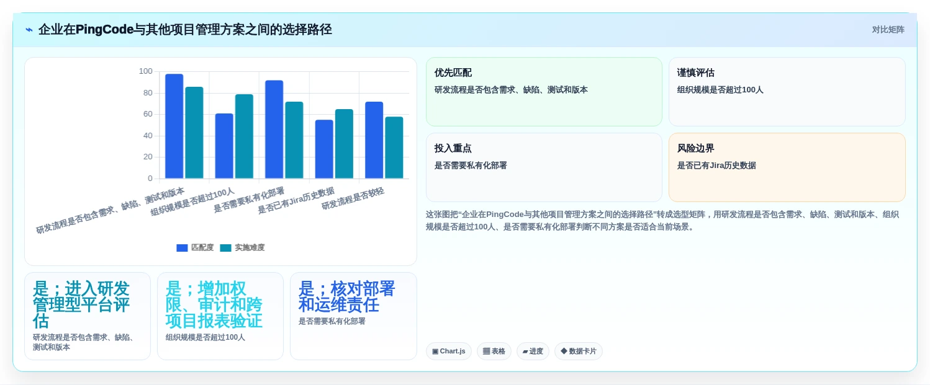
Task: Select the 是；核对部署和运维责任 stat card
Action: pos(353,316)
